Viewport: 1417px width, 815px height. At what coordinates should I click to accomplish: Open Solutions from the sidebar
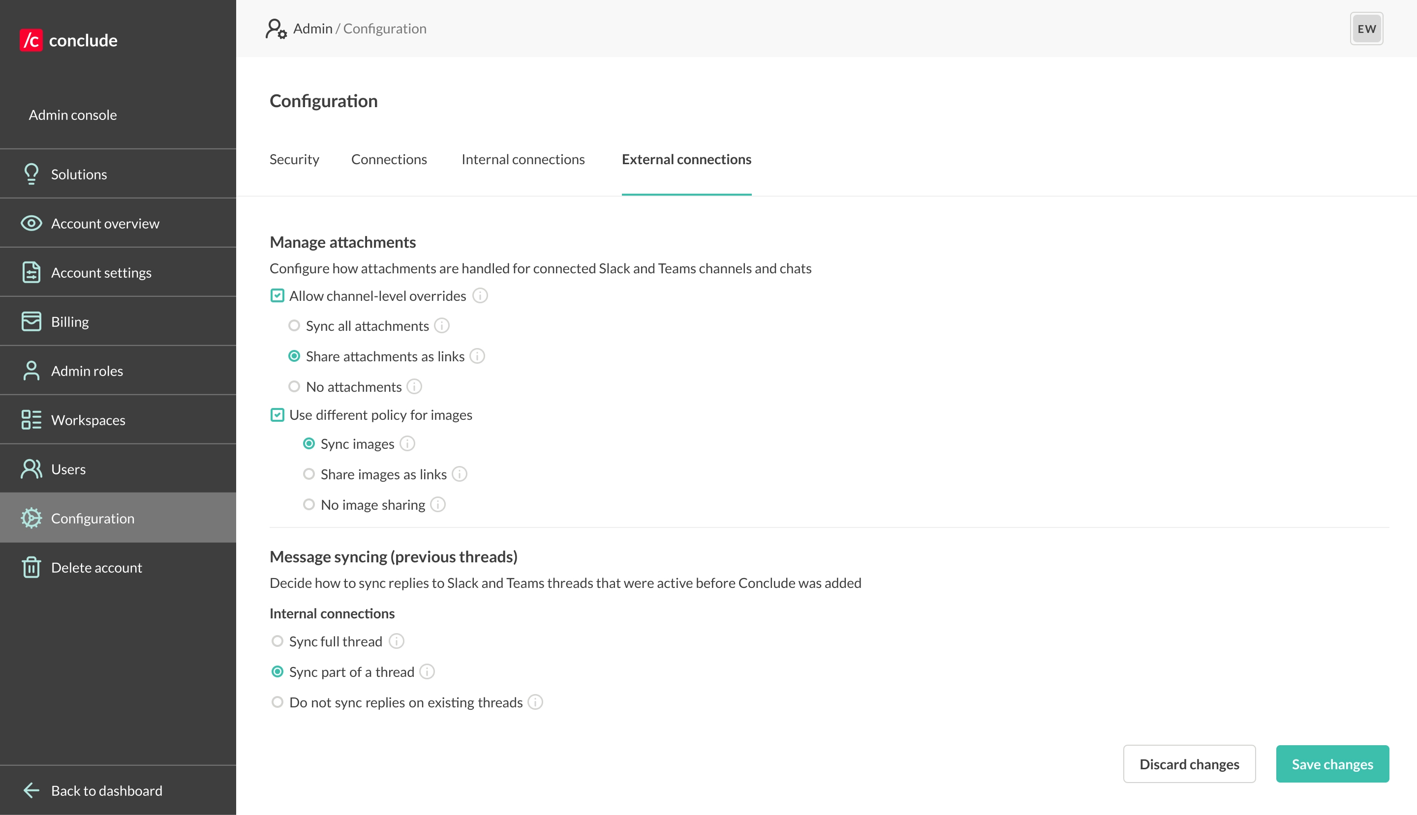pos(31,174)
